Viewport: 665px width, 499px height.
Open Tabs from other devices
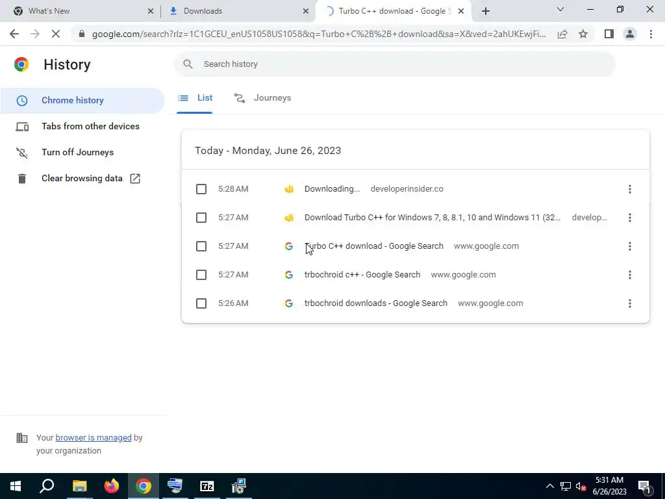point(90,127)
